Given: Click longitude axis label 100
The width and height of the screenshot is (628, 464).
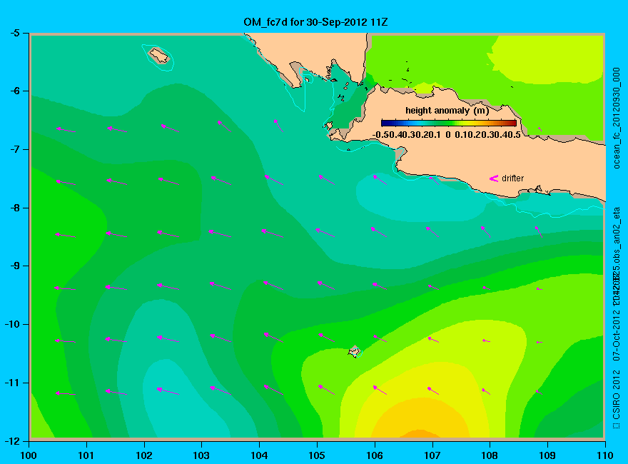Looking at the screenshot, I should pyautogui.click(x=29, y=455).
